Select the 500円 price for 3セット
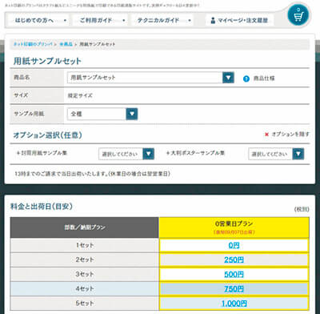 point(234,275)
